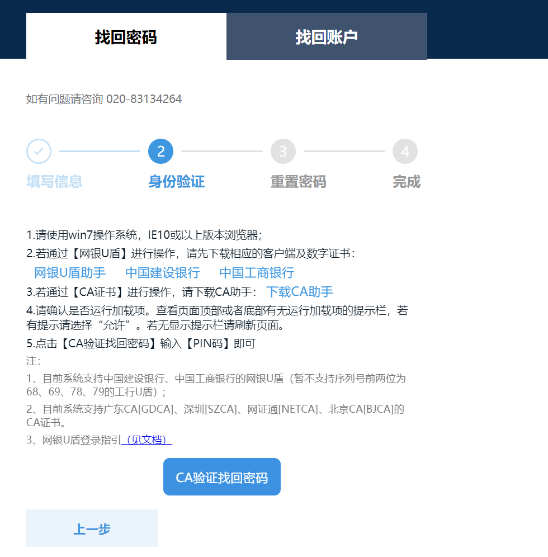Click the step 4 circle icon

point(405,152)
